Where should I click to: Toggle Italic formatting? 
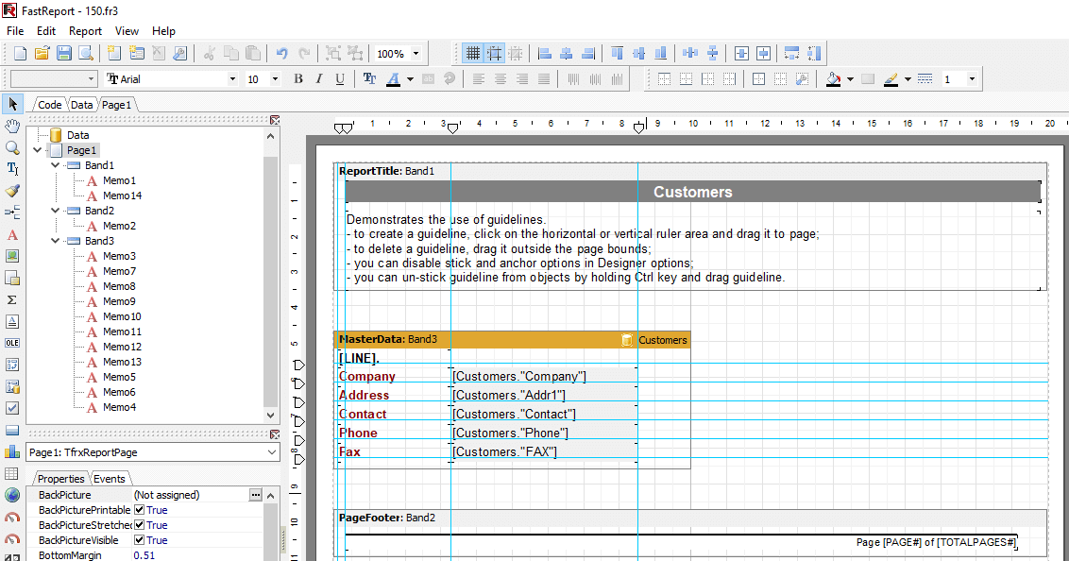click(x=318, y=79)
